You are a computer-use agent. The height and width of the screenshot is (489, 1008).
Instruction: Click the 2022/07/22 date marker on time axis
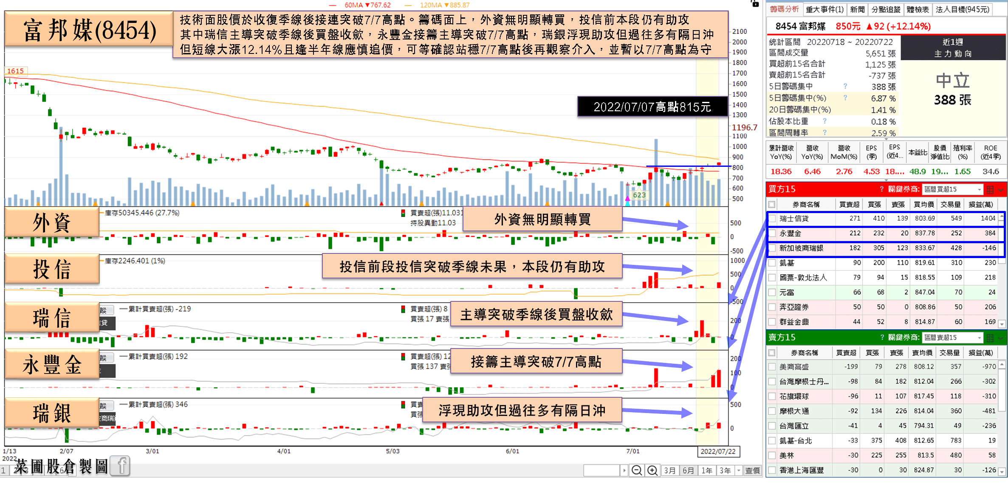pyautogui.click(x=718, y=451)
